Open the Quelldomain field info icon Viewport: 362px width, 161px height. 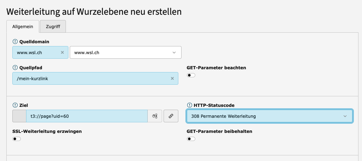pos(15,41)
